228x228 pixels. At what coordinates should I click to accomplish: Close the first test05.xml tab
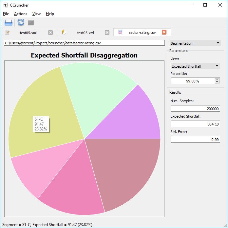click(50, 33)
